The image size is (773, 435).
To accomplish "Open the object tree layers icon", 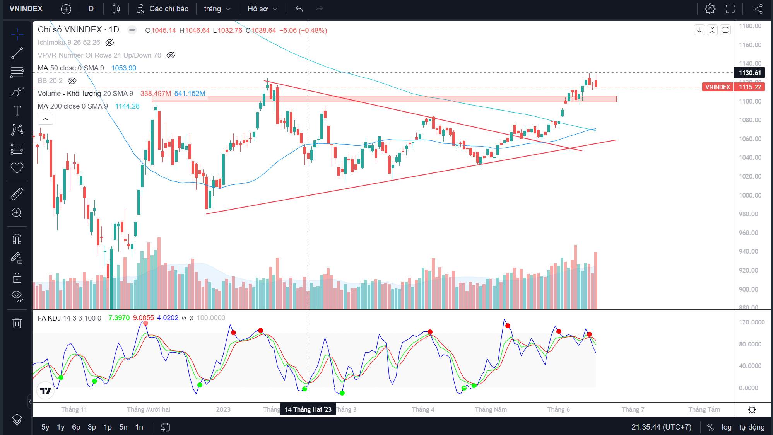I will point(17,419).
